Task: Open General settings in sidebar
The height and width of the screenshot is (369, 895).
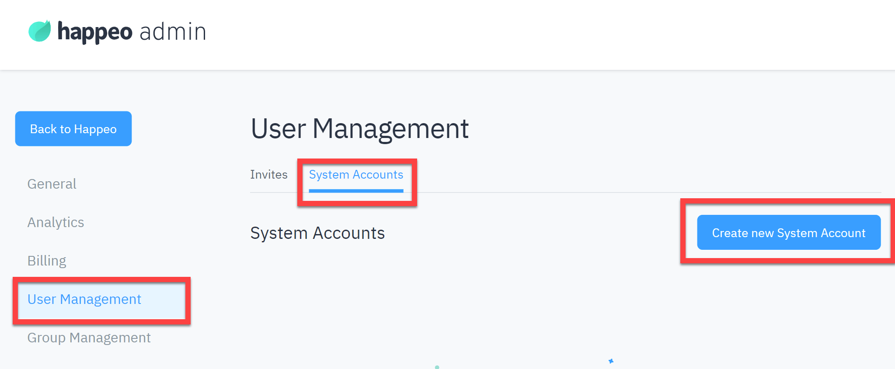Action: [x=52, y=184]
